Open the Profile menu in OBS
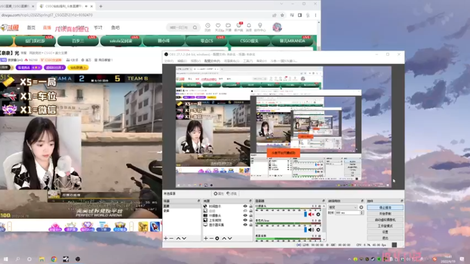 (x=212, y=61)
